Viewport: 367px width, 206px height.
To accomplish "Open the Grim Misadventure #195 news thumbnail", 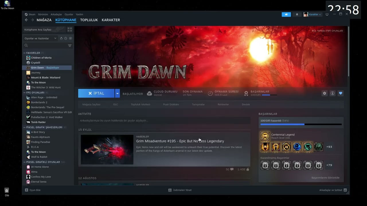I will pyautogui.click(x=107, y=150).
